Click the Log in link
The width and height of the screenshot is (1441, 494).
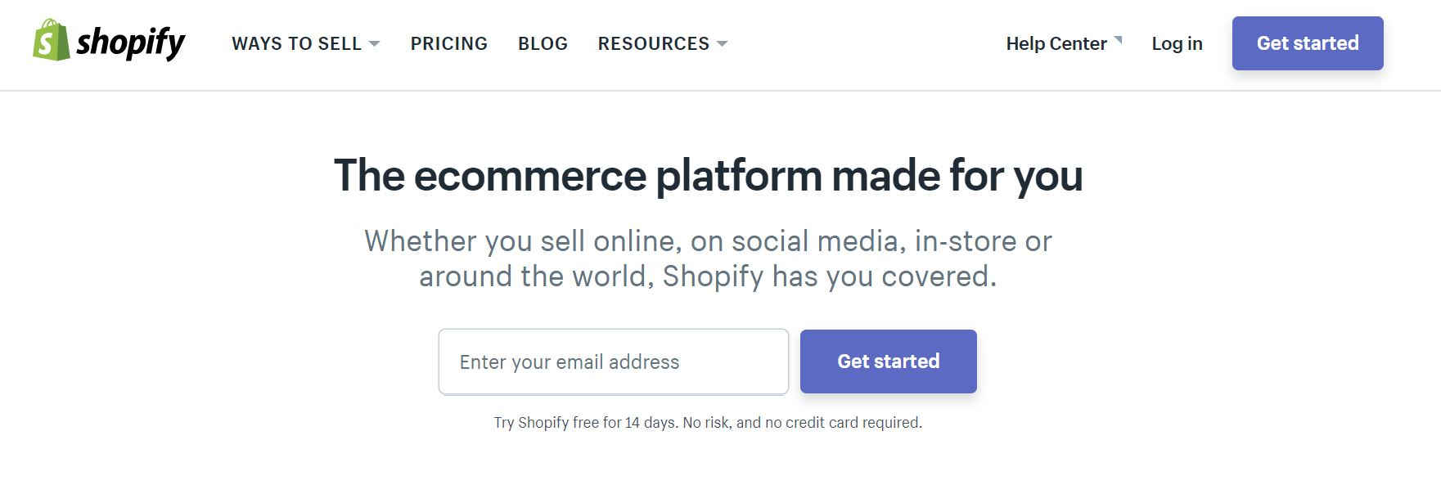(x=1177, y=43)
